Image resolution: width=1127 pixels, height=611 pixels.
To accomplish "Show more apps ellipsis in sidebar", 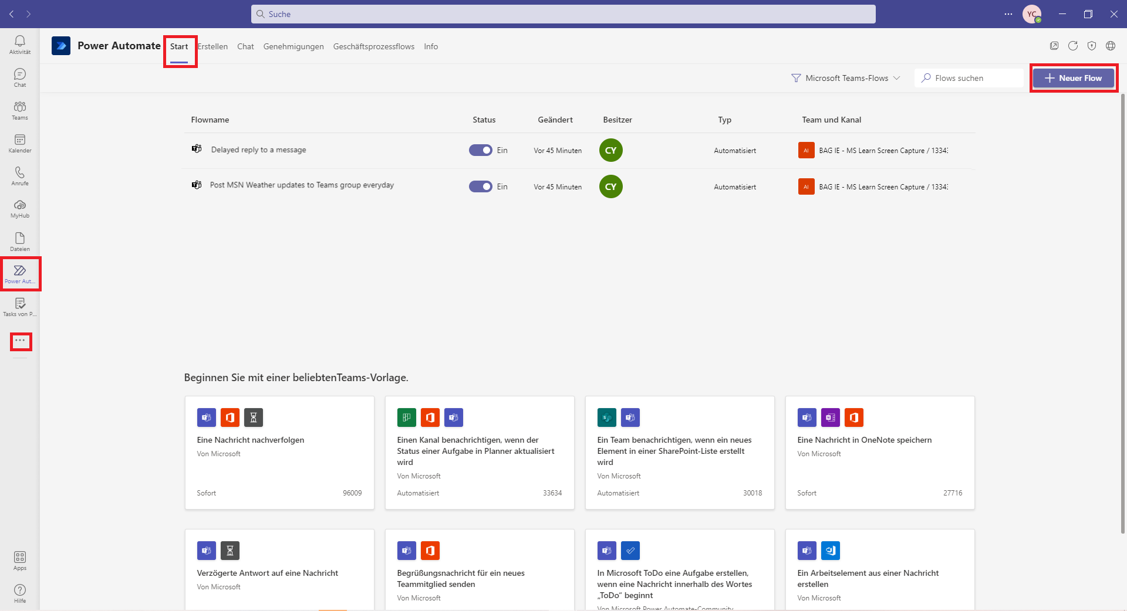I will coord(21,341).
